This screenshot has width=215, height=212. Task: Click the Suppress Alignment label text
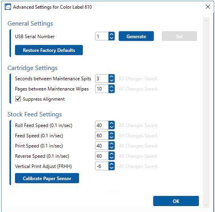(x=44, y=99)
